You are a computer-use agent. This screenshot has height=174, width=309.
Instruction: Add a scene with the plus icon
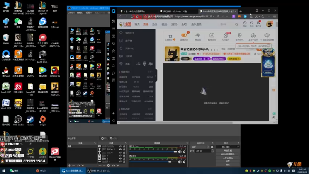pos(70,165)
